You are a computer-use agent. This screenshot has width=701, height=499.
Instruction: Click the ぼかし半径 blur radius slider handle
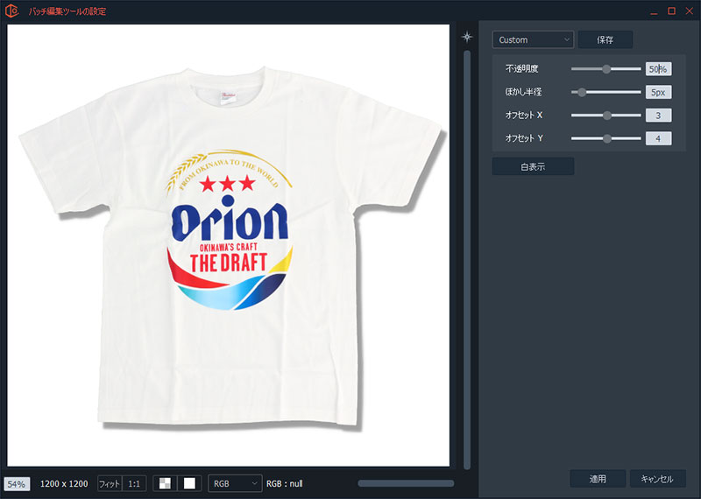pyautogui.click(x=581, y=91)
